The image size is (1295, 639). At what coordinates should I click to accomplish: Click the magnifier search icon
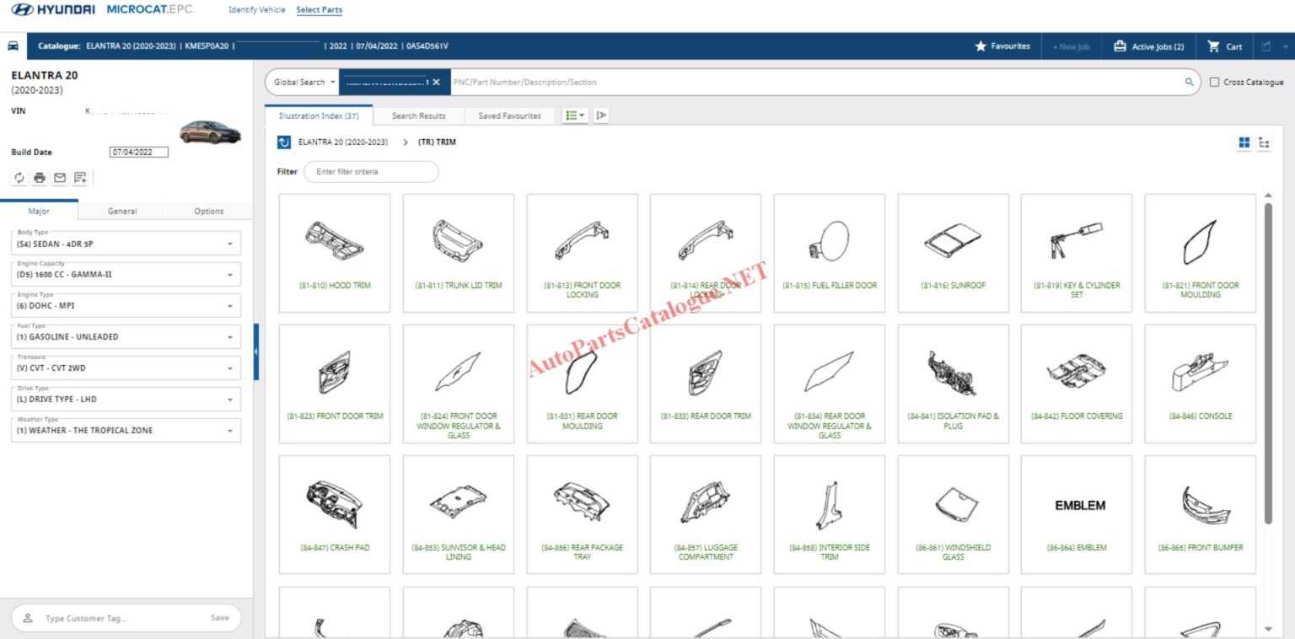[x=1189, y=83]
